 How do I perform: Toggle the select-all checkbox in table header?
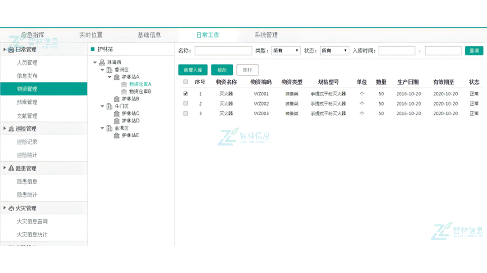(186, 82)
